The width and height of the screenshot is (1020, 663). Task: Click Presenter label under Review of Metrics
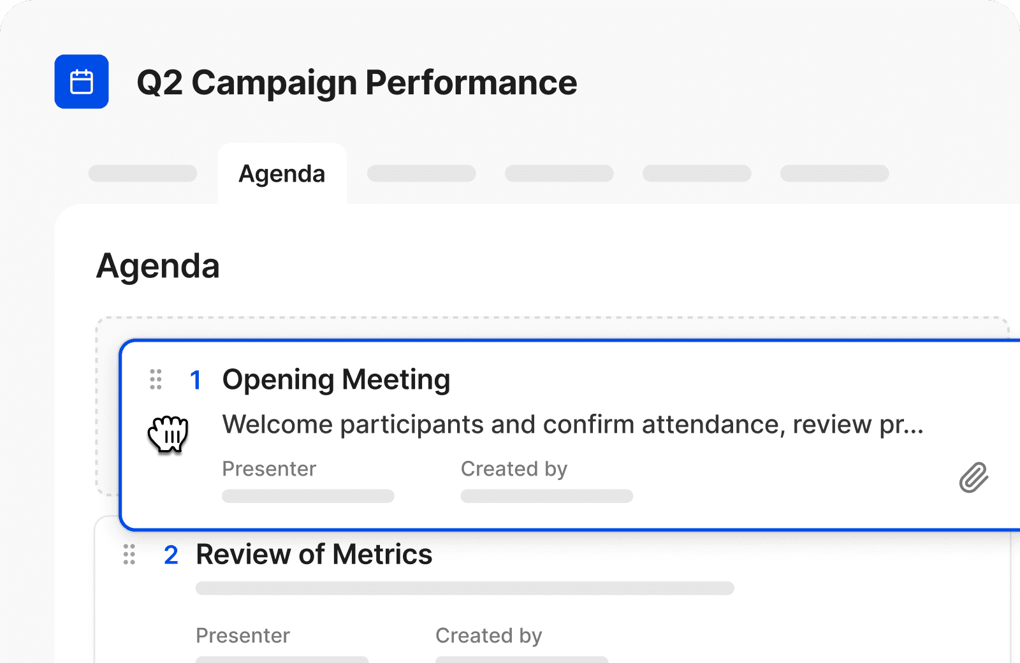pos(243,636)
